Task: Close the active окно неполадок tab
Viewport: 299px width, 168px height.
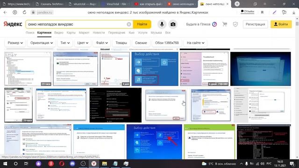Action: tap(228, 4)
